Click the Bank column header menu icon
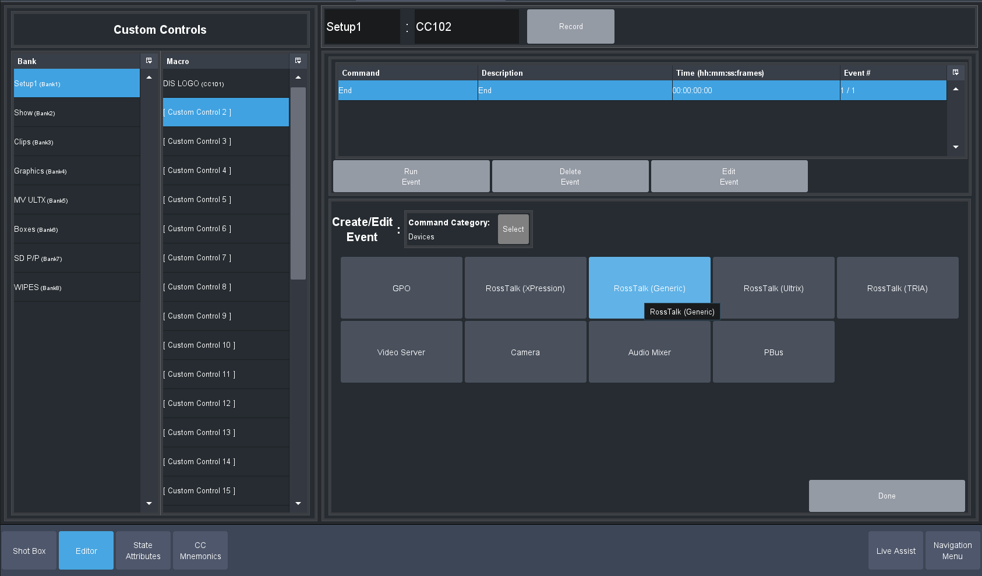The image size is (982, 576). [x=149, y=61]
